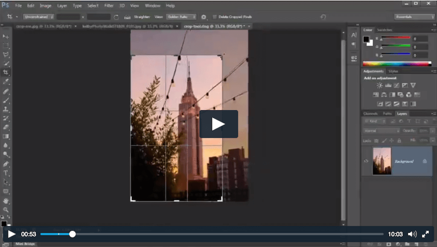Activate the Zoom tool
The height and width of the screenshot is (247, 437).
click(6, 209)
